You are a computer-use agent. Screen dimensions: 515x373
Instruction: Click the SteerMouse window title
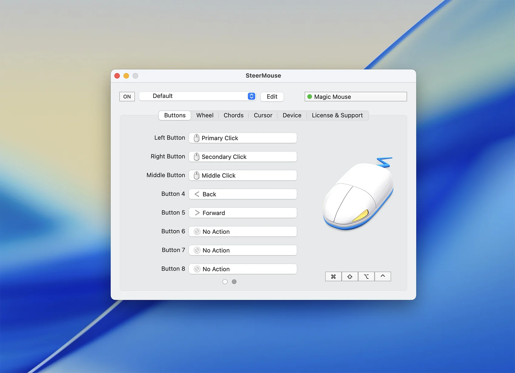[263, 76]
